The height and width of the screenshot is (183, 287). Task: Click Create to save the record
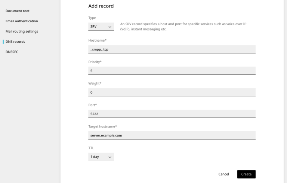246,174
